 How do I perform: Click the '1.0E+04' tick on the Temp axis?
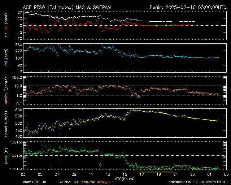click(x=16, y=169)
